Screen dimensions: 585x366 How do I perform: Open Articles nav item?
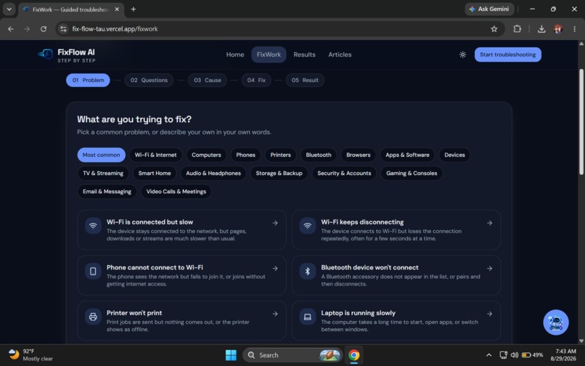340,54
